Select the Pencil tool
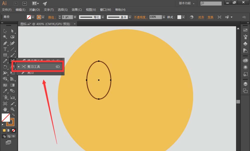 click(5, 61)
